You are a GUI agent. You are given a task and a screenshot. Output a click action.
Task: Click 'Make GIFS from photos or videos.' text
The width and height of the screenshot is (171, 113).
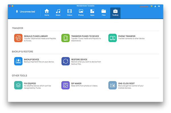(84, 86)
